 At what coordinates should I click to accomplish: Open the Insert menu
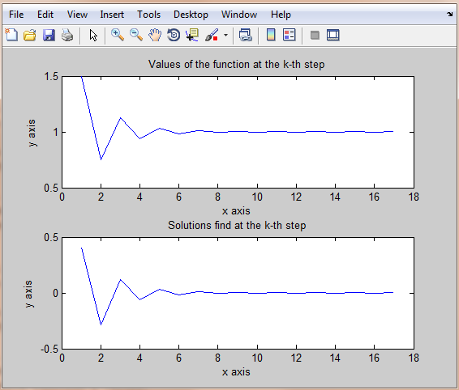112,15
